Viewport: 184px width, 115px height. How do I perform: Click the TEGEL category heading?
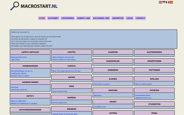pos(154,113)
